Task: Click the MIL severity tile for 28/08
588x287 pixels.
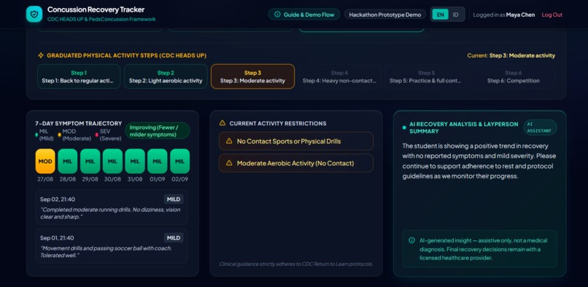Action: pos(68,161)
